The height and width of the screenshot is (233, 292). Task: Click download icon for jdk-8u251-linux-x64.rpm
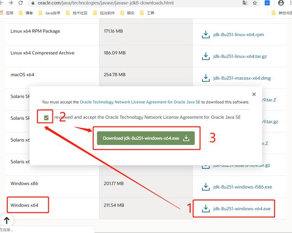coord(206,34)
